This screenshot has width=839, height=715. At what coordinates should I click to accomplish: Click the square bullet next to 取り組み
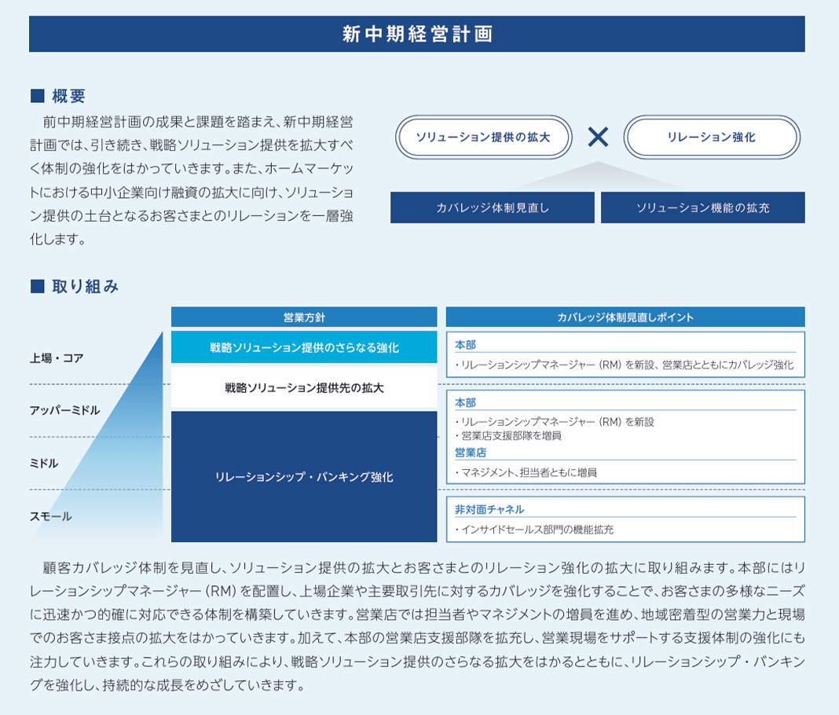pos(35,287)
